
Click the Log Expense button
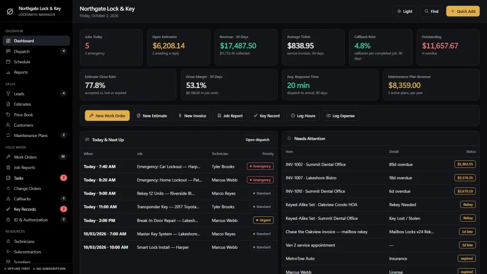(341, 116)
